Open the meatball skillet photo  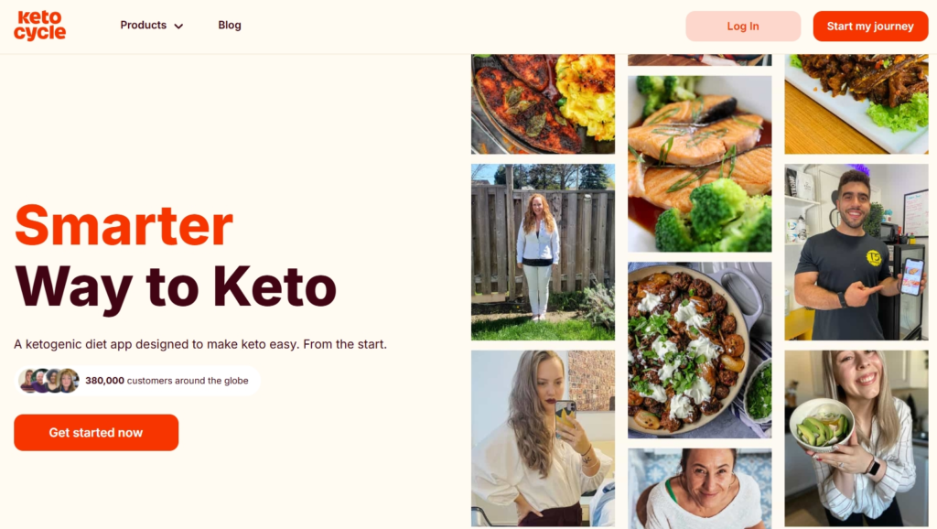click(x=699, y=350)
